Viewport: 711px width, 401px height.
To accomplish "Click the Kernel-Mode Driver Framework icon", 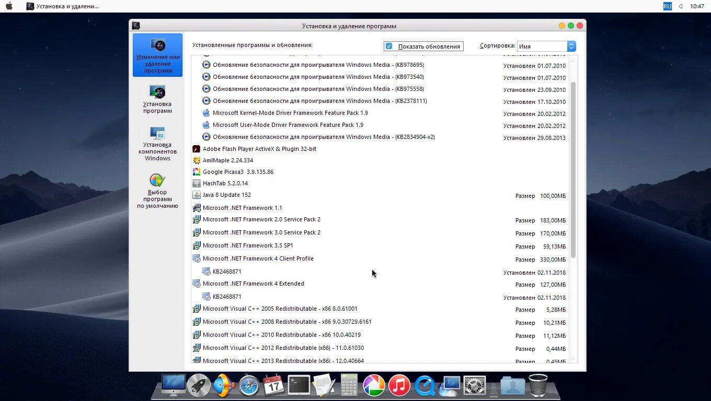I will 206,113.
